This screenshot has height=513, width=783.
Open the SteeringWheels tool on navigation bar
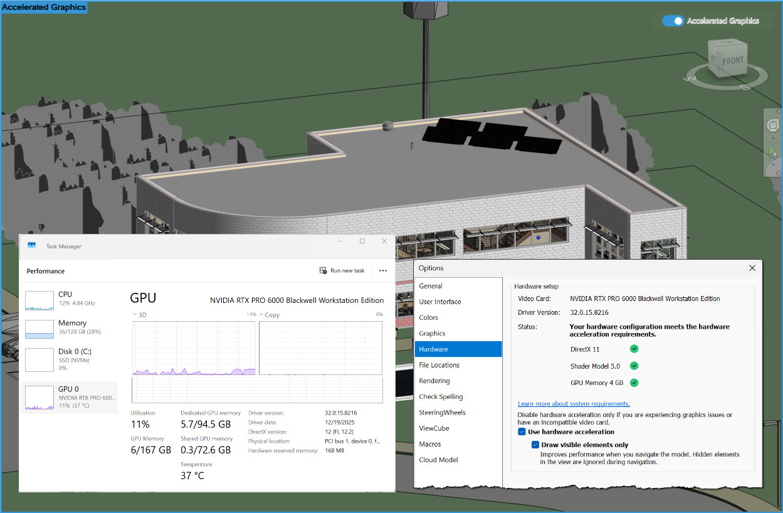click(x=773, y=125)
